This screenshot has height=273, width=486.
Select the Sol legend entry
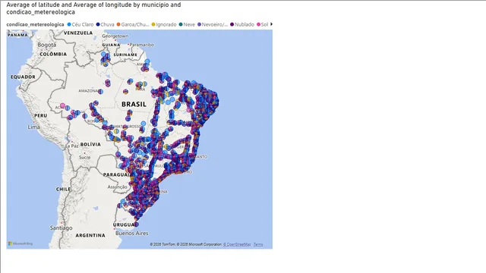click(262, 24)
